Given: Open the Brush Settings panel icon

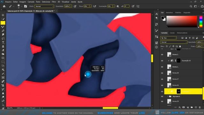Looking at the screenshot, I should (157, 31).
